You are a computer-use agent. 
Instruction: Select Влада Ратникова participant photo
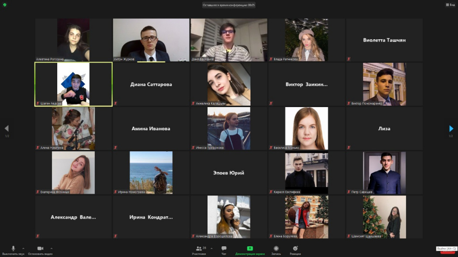[306, 40]
